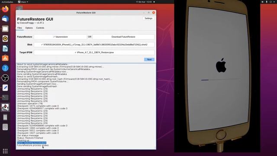Click the futurerestore file selection button
The image size is (277, 156).
click(x=61, y=37)
